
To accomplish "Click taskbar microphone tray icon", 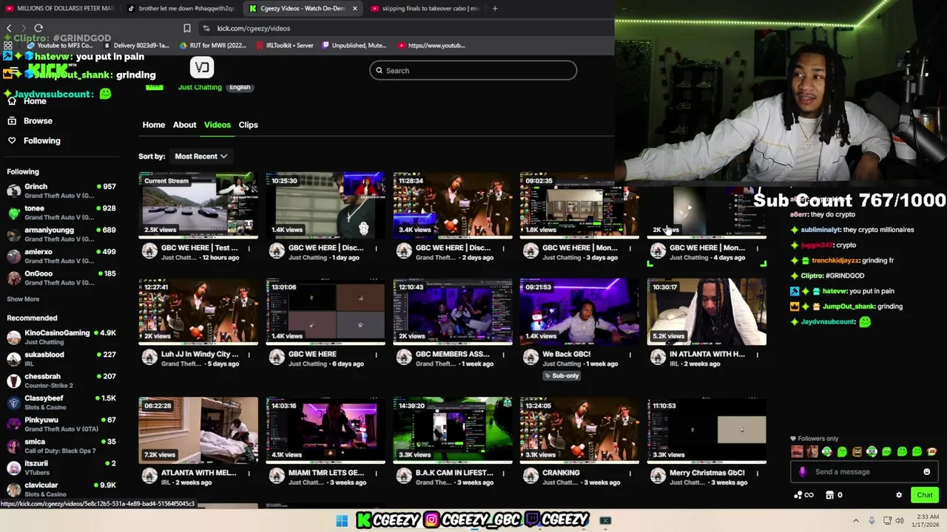I will coord(872,521).
